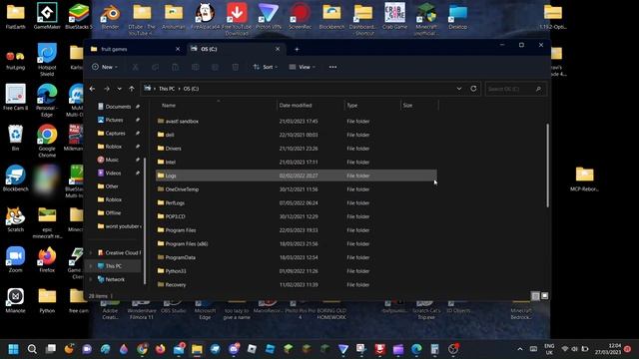Click the Copy icon in Explorer toolbar

click(156, 67)
